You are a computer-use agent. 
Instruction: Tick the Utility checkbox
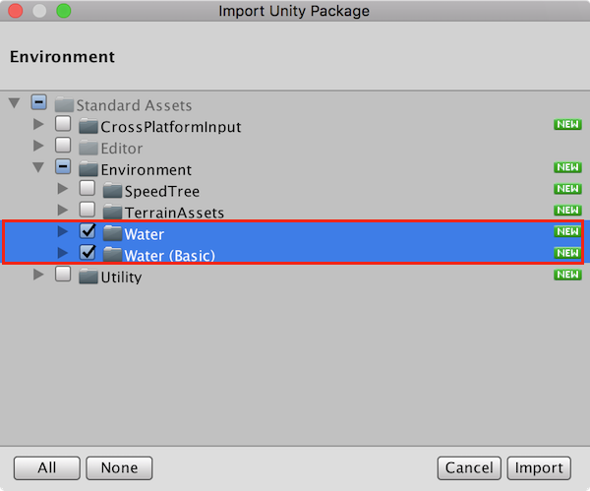63,276
